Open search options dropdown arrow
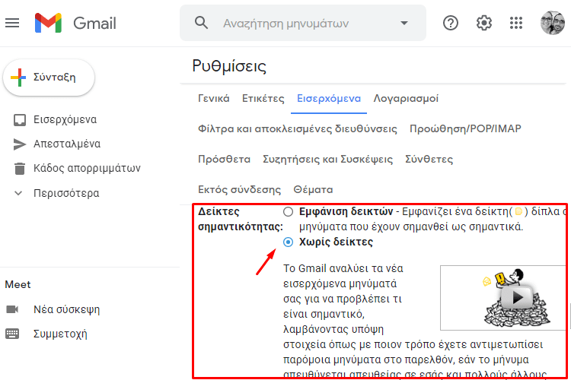571x380 pixels. click(x=404, y=23)
